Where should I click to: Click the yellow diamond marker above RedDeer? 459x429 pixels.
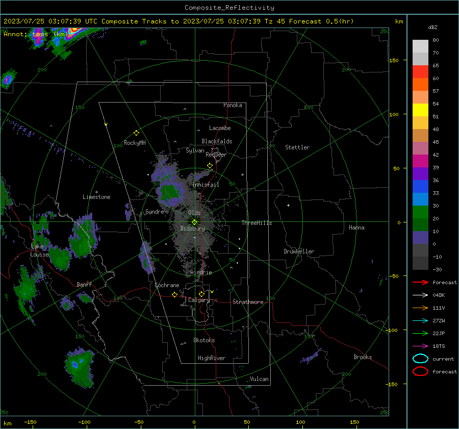coord(210,166)
